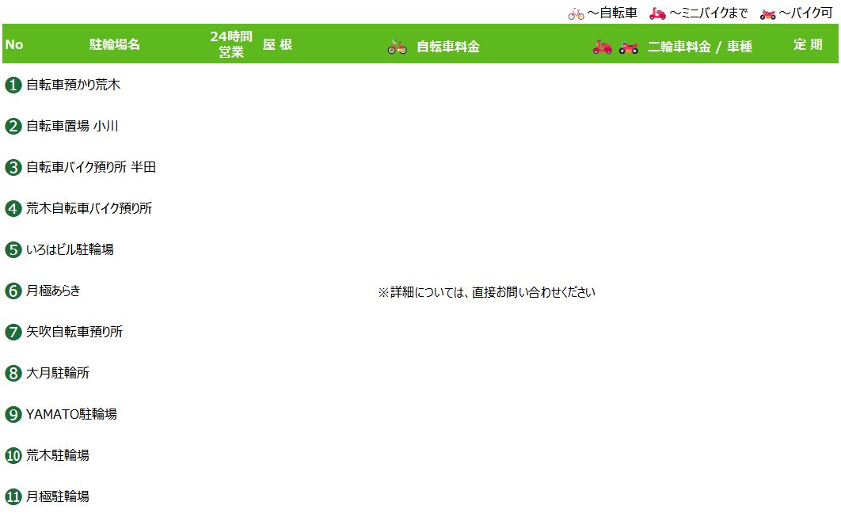Choose いろはビル駐輪場 from the list
This screenshot has height=517, width=841.
(x=70, y=249)
